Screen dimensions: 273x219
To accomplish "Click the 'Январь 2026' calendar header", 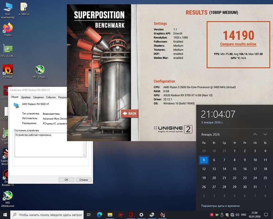I will click(210, 135).
